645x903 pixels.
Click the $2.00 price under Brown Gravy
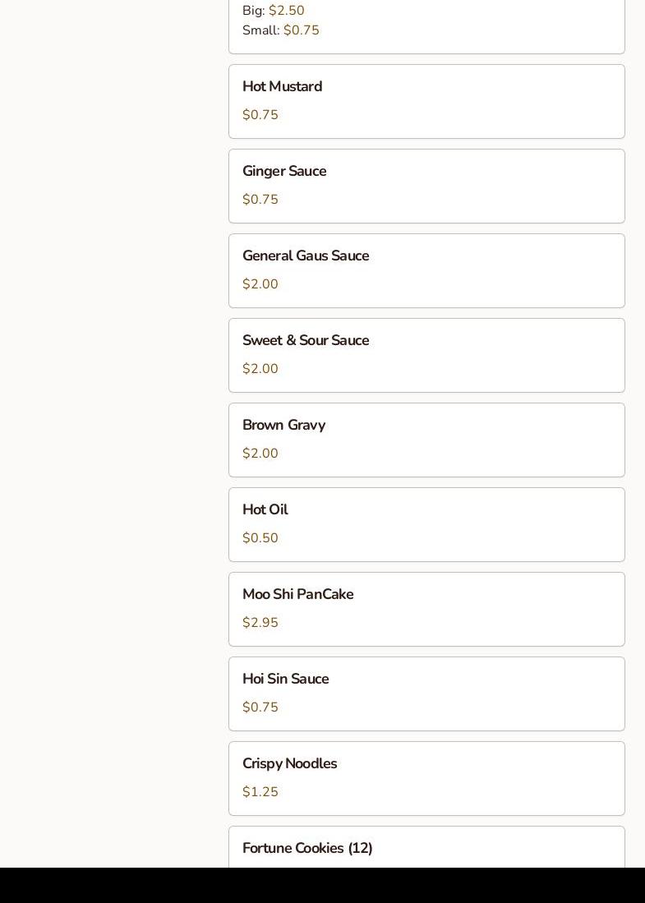click(x=260, y=454)
